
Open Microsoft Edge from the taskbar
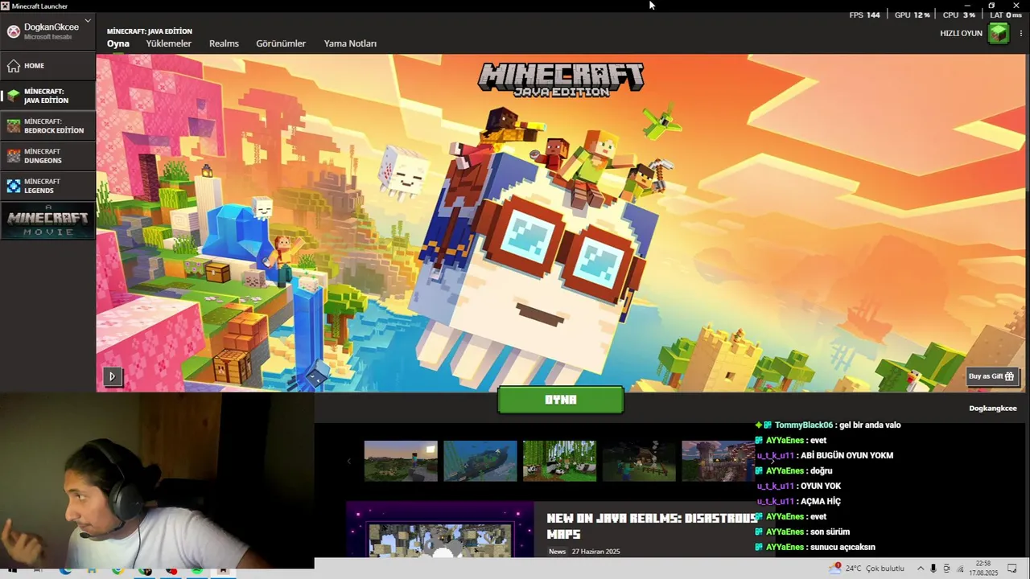coord(65,571)
